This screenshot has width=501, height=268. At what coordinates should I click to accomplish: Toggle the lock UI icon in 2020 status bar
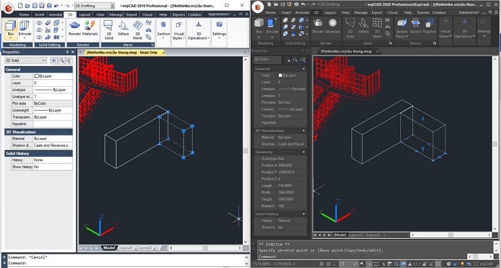point(455,264)
